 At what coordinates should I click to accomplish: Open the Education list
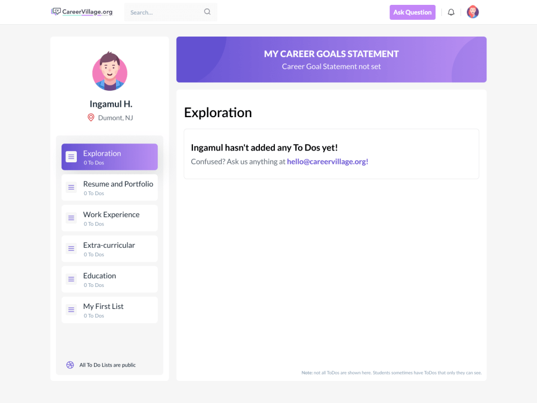point(110,279)
